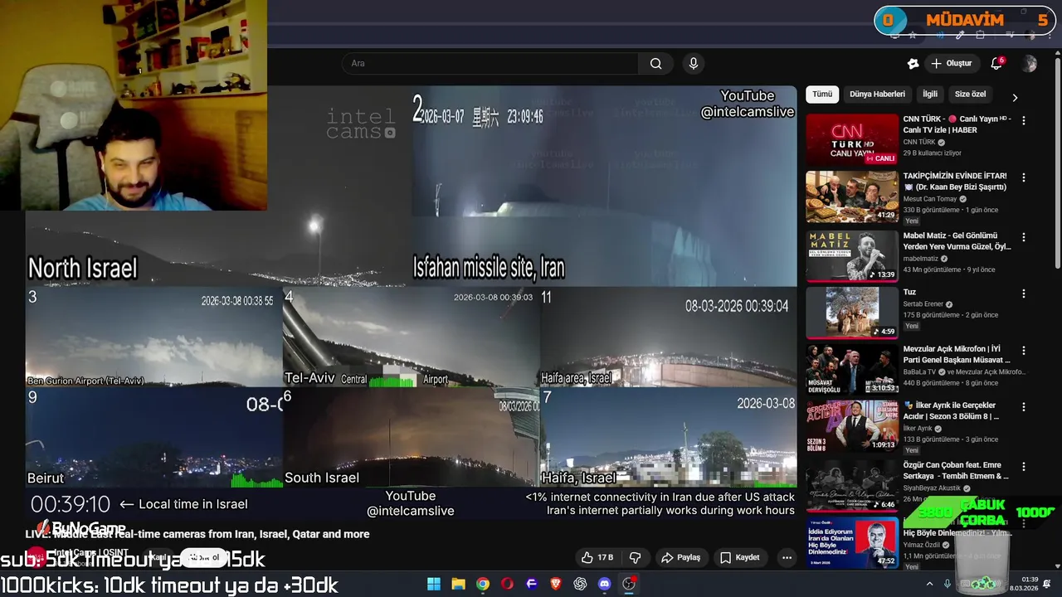Open the iftar video thumbnail 41:29
This screenshot has height=597, width=1062.
852,197
